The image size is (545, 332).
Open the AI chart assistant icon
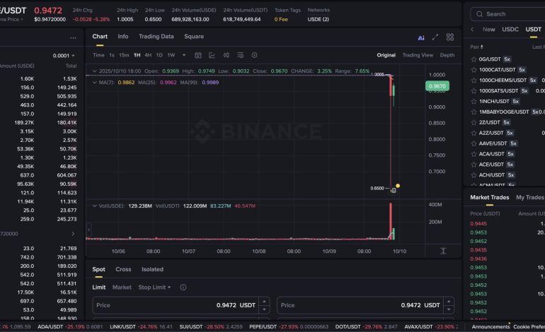tap(421, 37)
